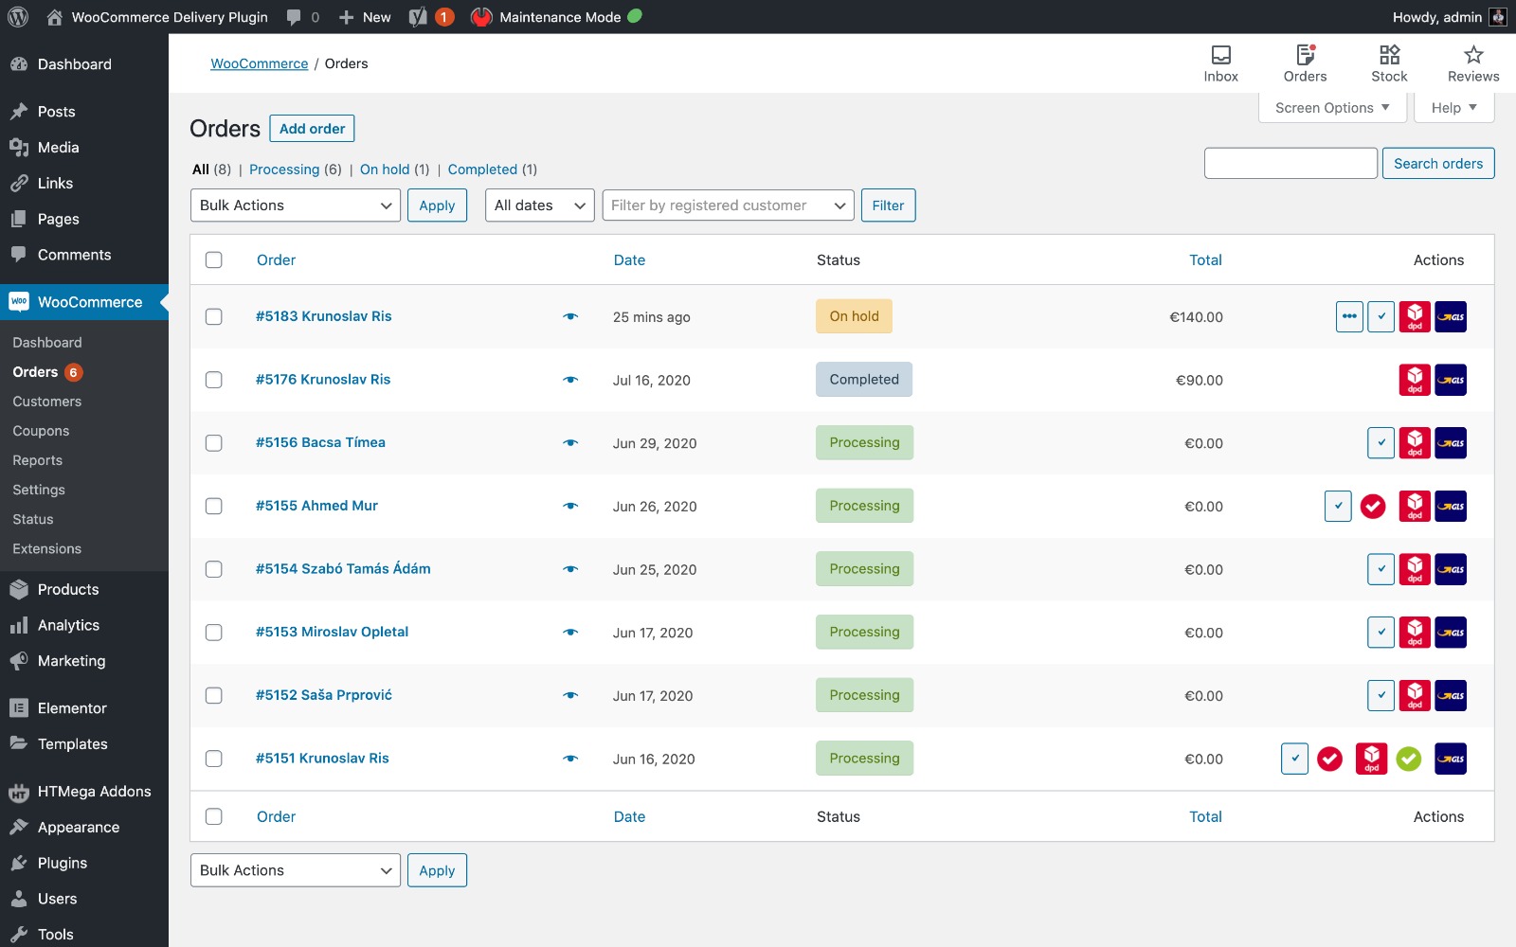Sort by Total column header
Image resolution: width=1516 pixels, height=947 pixels.
[1205, 259]
